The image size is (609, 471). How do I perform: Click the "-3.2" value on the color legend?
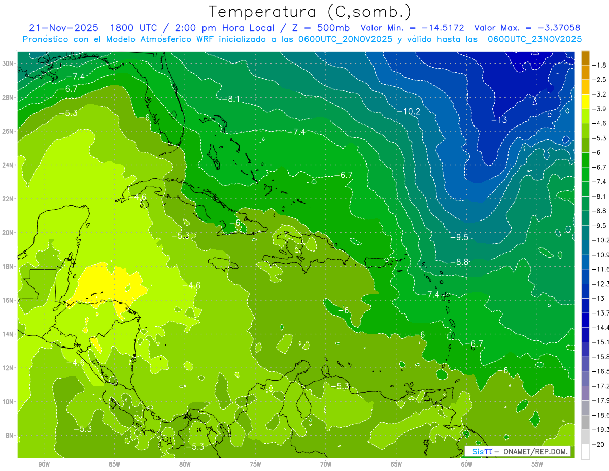[x=599, y=95]
